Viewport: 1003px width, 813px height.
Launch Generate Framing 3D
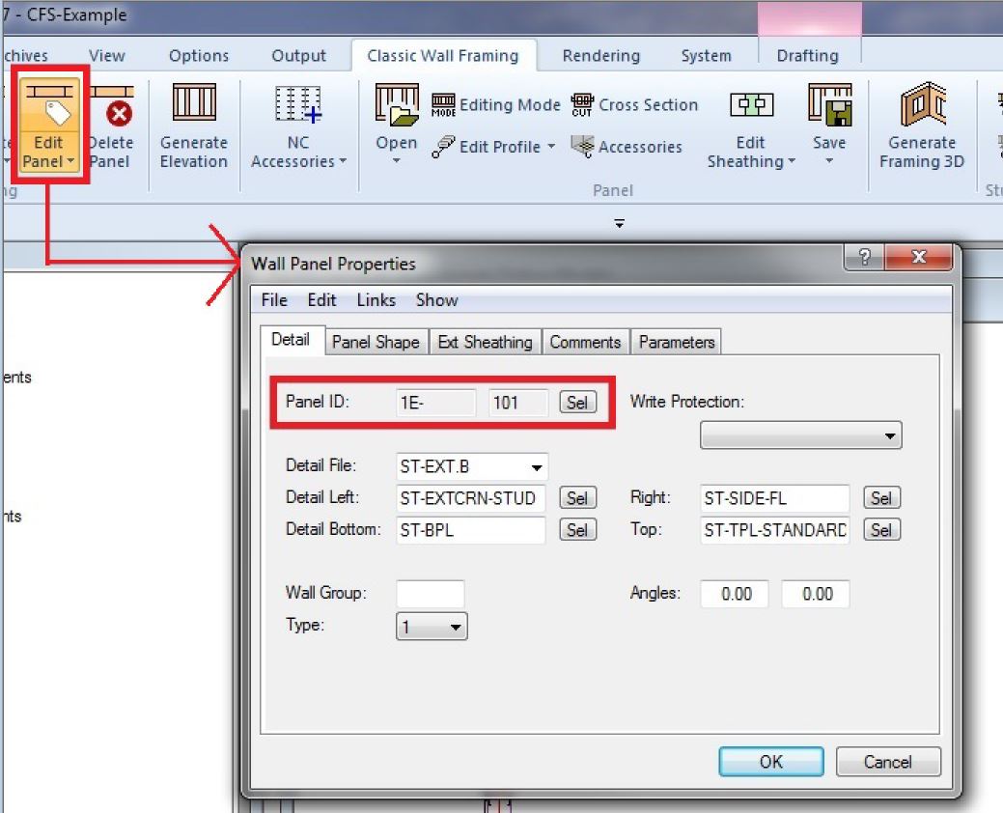tap(922, 104)
